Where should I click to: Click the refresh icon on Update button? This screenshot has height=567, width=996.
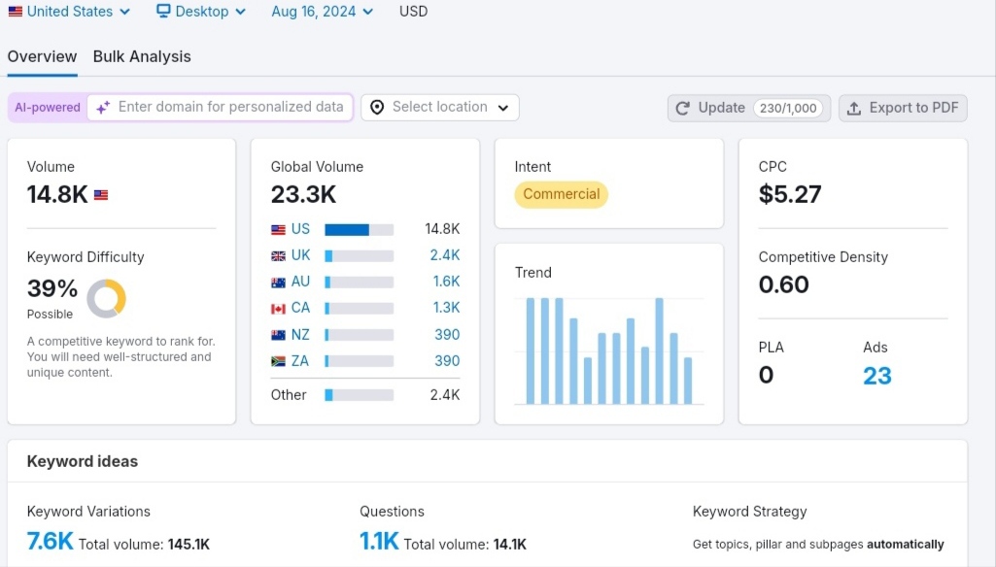(683, 109)
